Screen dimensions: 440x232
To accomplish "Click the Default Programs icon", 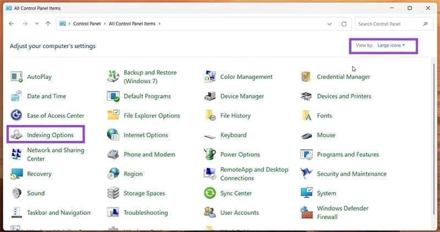I will [x=113, y=96].
